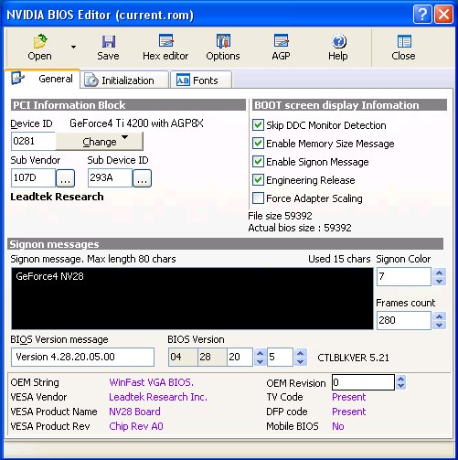Click the Open folder icon
The height and width of the screenshot is (460, 458).
pos(40,42)
